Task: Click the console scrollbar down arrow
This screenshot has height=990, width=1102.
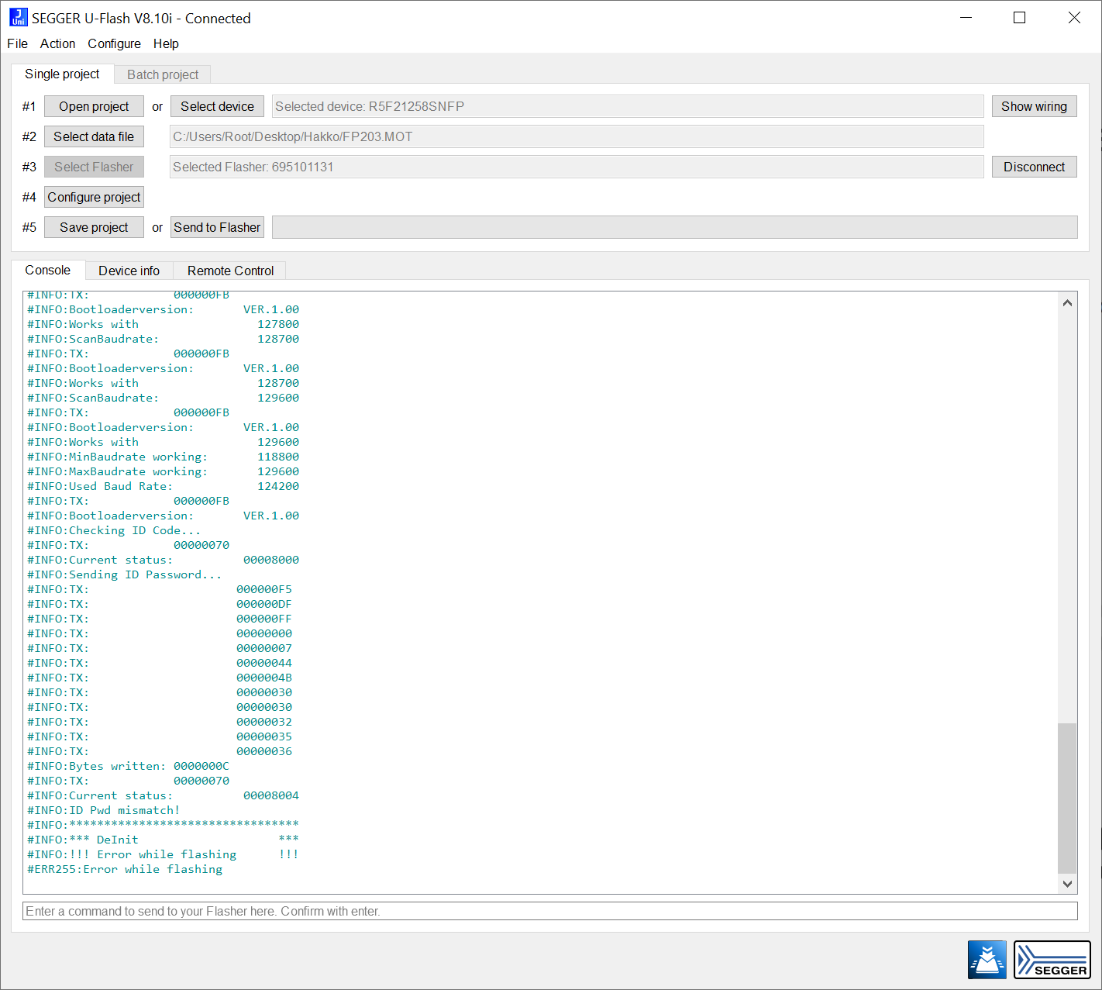Action: pyautogui.click(x=1067, y=884)
